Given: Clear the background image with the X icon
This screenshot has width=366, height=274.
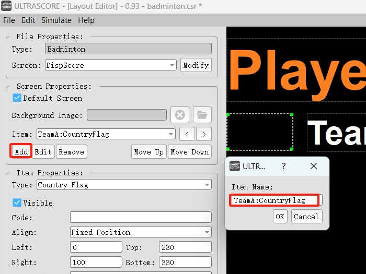Looking at the screenshot, I should [179, 115].
